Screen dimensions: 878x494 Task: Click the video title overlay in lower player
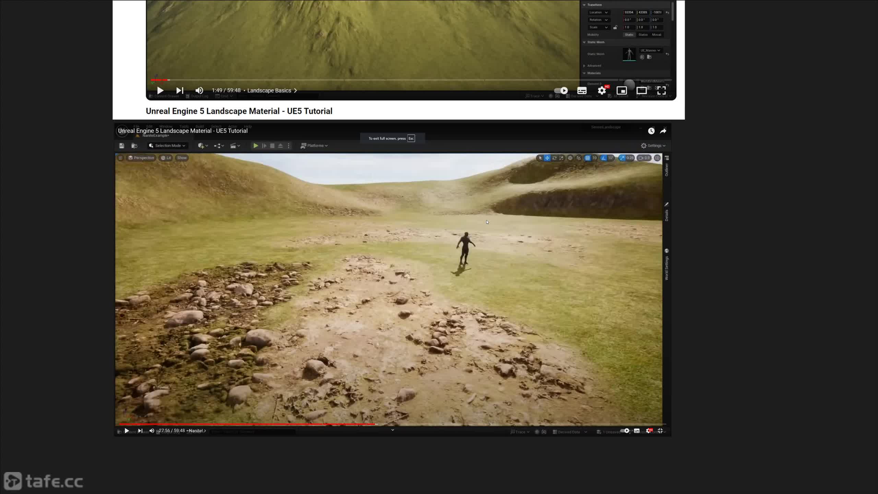(x=183, y=131)
